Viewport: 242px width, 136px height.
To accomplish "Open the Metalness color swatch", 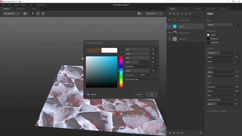I will point(208,39).
